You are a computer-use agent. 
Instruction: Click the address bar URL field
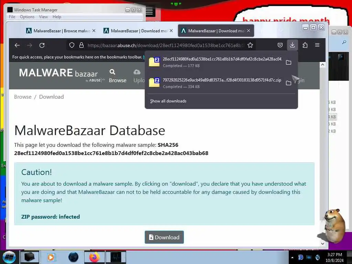click(165, 45)
